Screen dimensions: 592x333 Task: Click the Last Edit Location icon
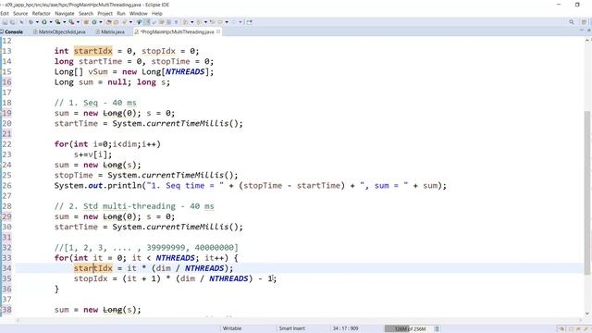(213, 22)
